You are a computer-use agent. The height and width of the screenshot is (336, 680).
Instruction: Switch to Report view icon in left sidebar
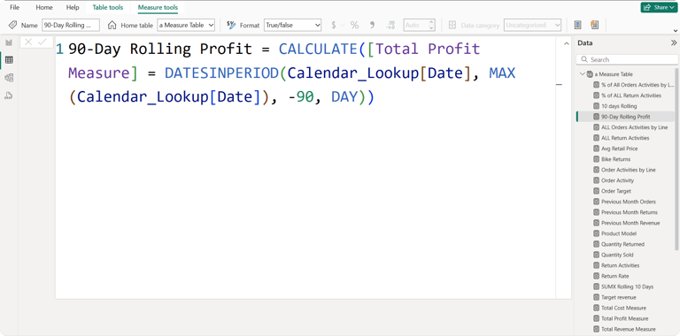9,42
